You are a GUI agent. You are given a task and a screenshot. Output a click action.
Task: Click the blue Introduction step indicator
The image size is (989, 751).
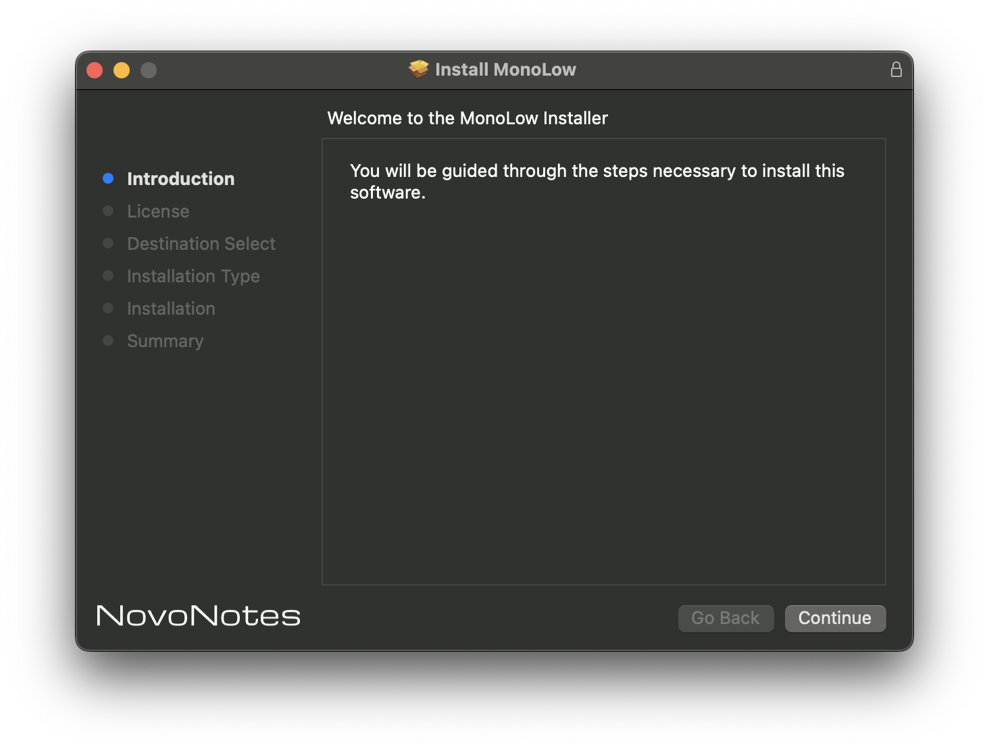tap(108, 178)
